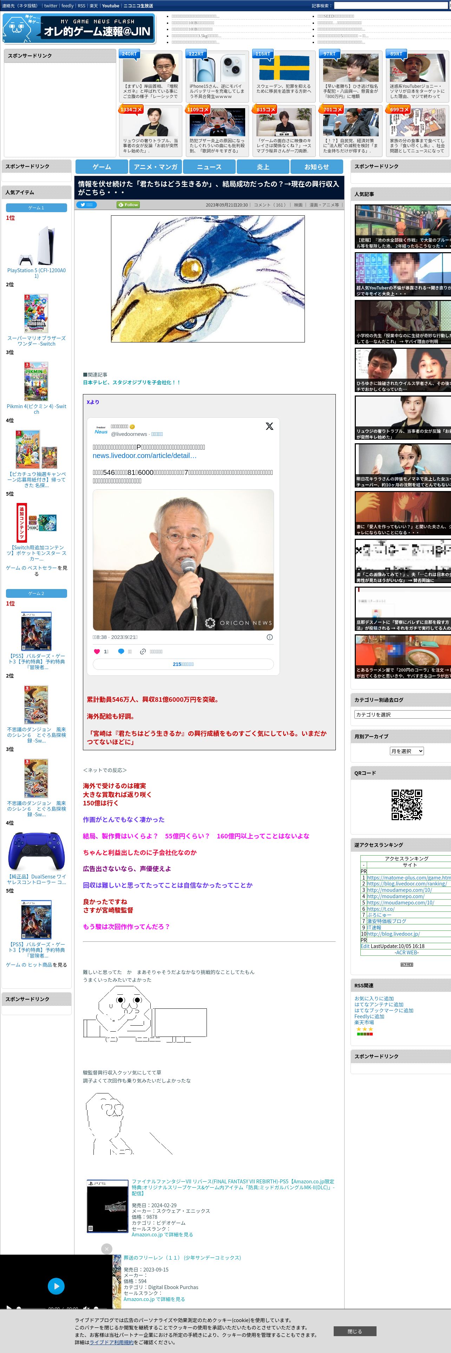The width and height of the screenshot is (451, 1353).
Task: Open feedly link in top bar
Action: 67,6
